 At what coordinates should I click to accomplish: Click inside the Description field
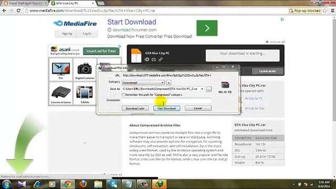[x=167, y=100]
